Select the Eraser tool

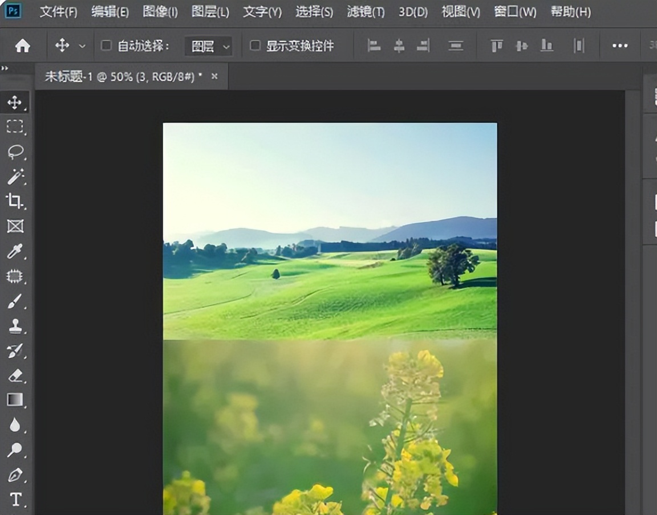coord(15,376)
